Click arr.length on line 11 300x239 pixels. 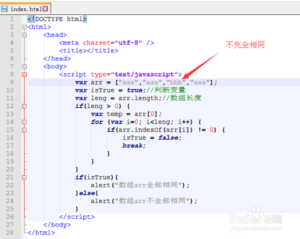pos(138,98)
